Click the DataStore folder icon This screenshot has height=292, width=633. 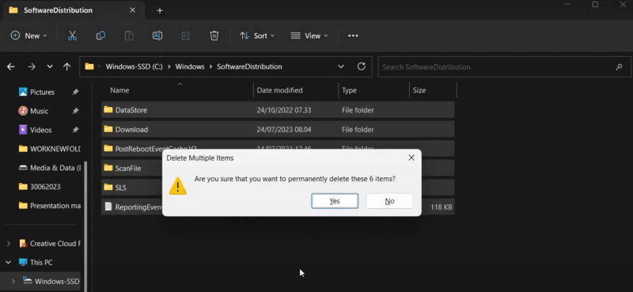click(x=108, y=109)
